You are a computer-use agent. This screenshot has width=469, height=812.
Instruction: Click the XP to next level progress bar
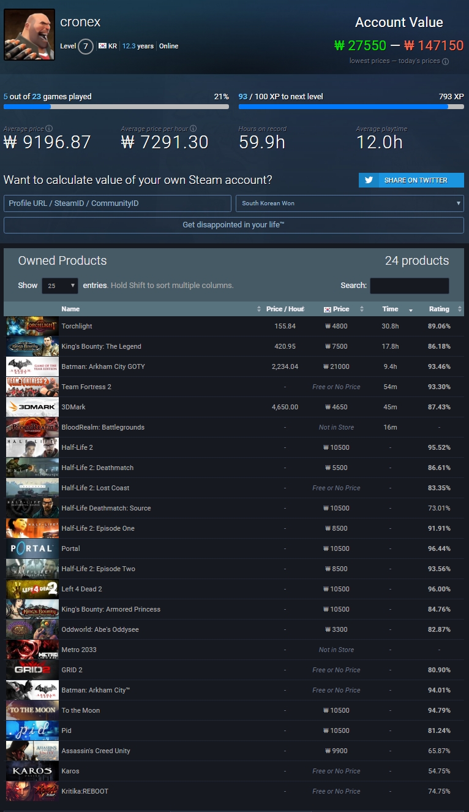[x=351, y=106]
